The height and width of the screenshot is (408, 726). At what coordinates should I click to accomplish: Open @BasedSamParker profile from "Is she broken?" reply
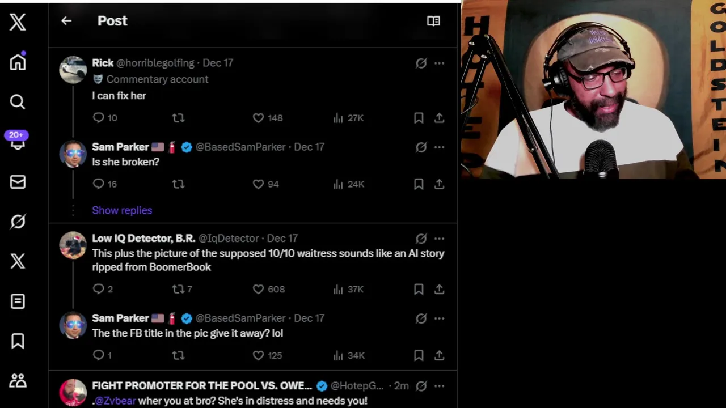click(240, 147)
